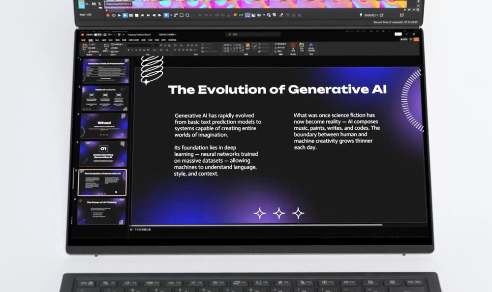
Task: Mute the video track with M button
Action: pos(93,4)
